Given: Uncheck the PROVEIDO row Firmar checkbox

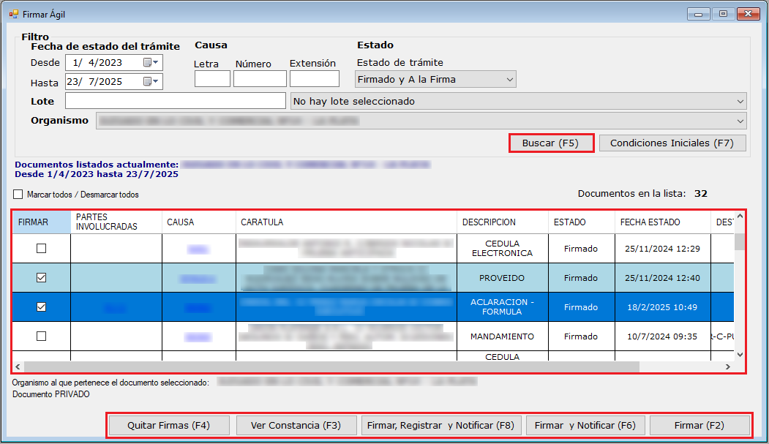Looking at the screenshot, I should (x=41, y=278).
